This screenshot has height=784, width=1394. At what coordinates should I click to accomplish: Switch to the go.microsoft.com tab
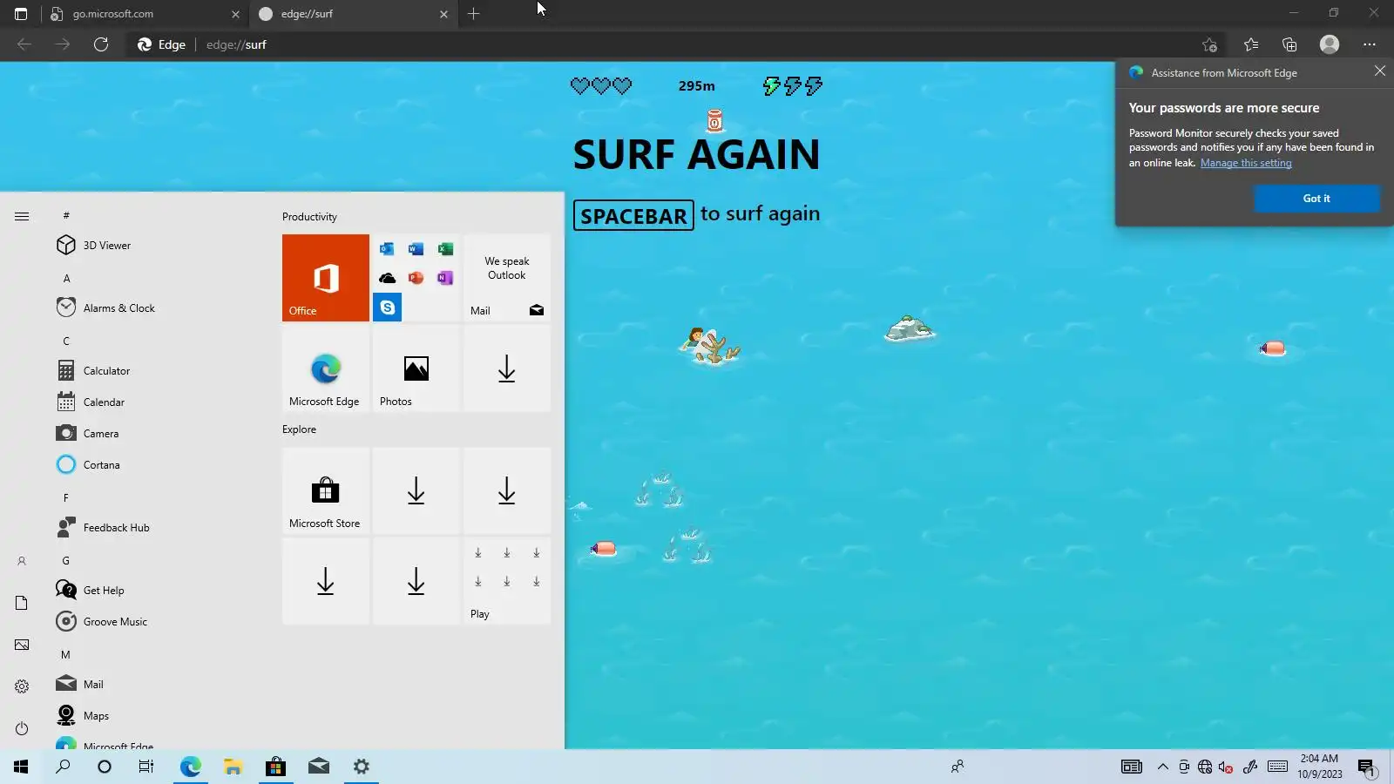click(x=144, y=14)
